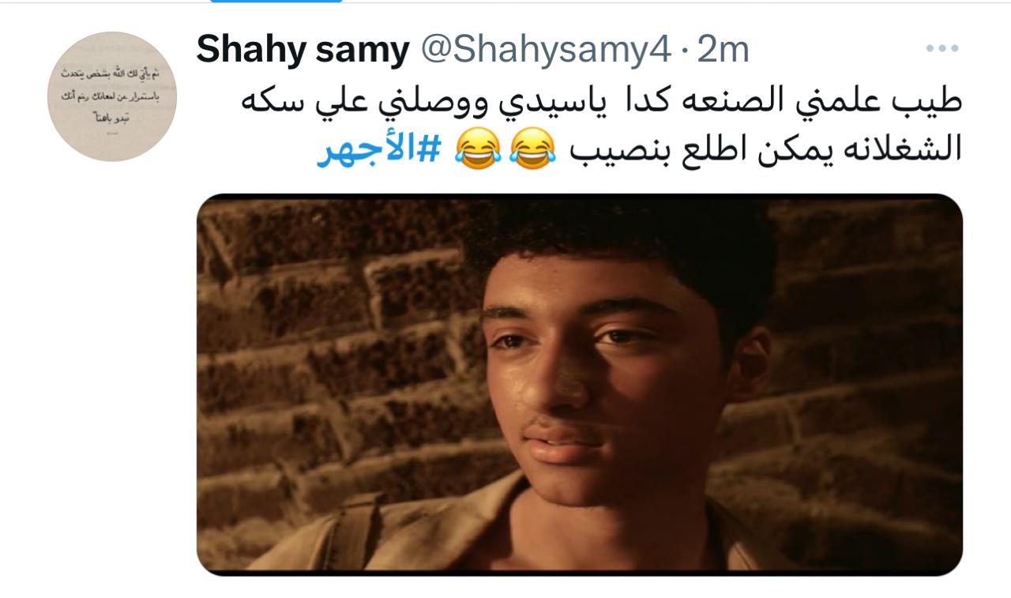This screenshot has width=1011, height=598.
Task: Select the blue active tab indicator at top
Action: click(x=277, y=2)
